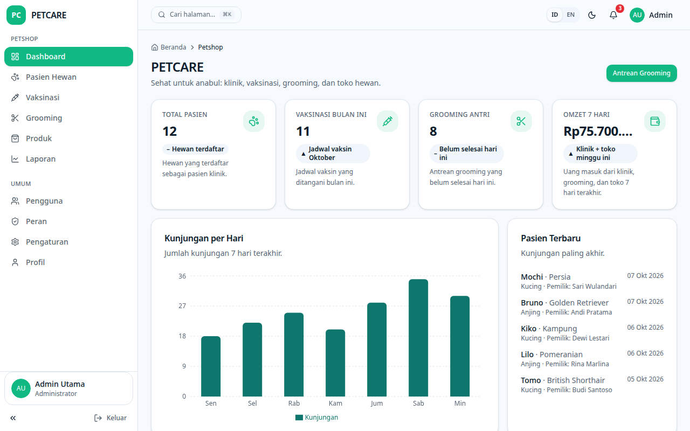Click the wallet icon on Omzet 7 Hari card
The image size is (690, 431).
point(655,121)
